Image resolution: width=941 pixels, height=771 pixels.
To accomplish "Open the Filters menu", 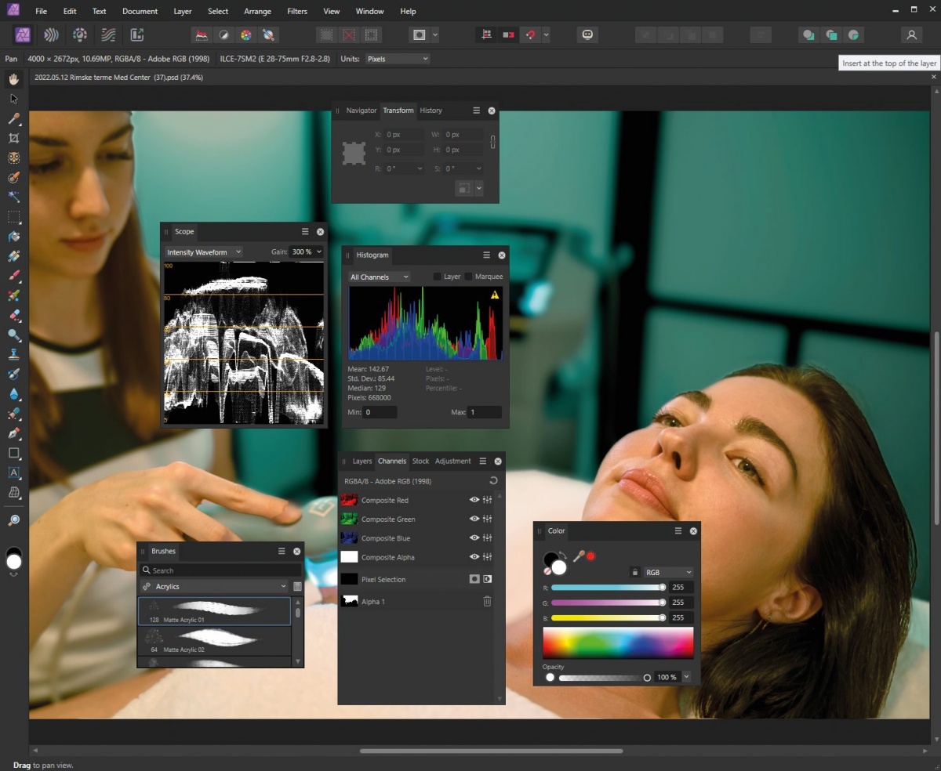I will coord(297,12).
